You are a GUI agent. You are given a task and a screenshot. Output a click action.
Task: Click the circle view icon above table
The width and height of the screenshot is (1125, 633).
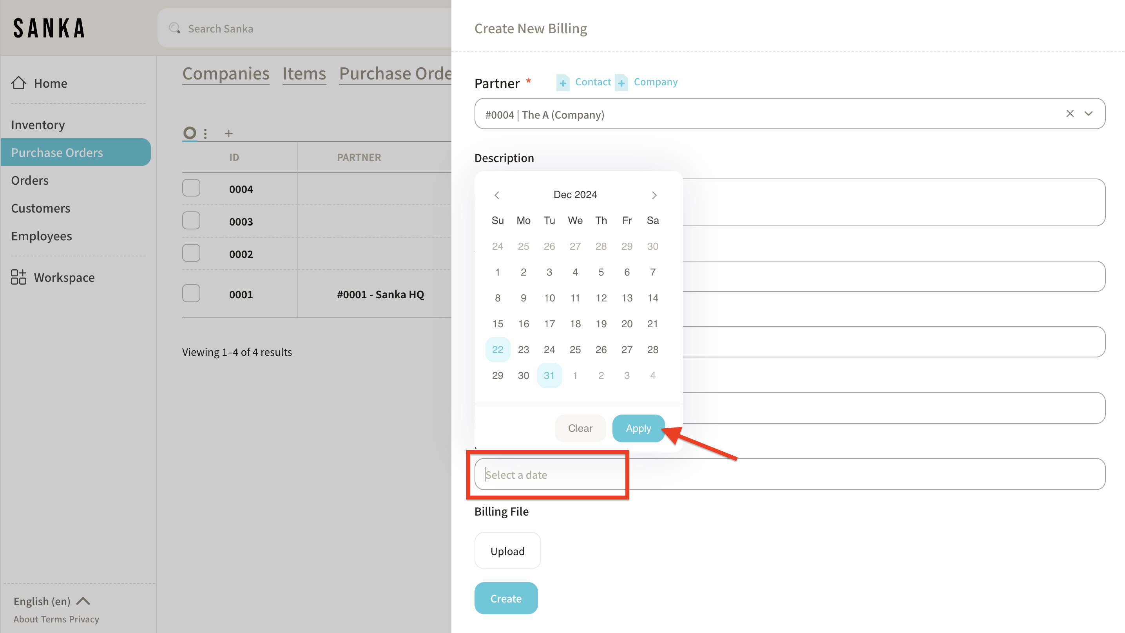190,133
